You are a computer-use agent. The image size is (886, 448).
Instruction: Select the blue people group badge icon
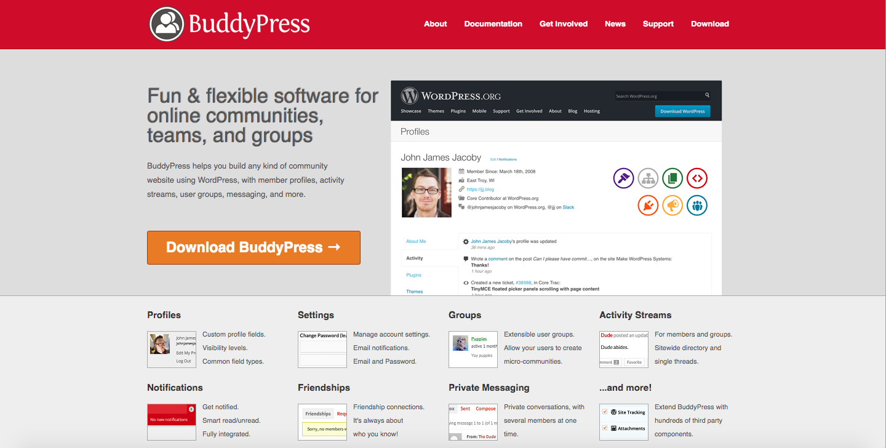click(697, 205)
